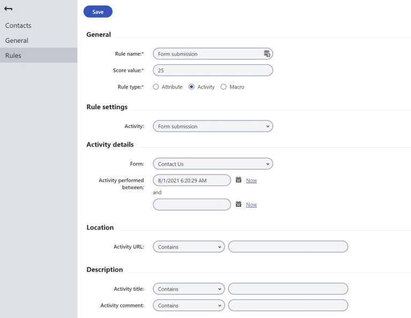
Task: Select the Activity rule type
Action: click(x=192, y=87)
